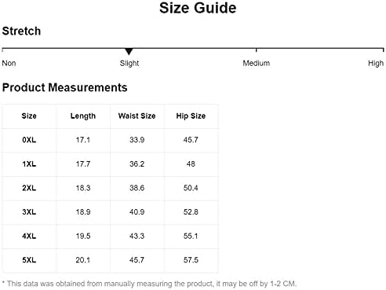Click the Stretch slider triangle marker
The image size is (386, 290).
[129, 51]
